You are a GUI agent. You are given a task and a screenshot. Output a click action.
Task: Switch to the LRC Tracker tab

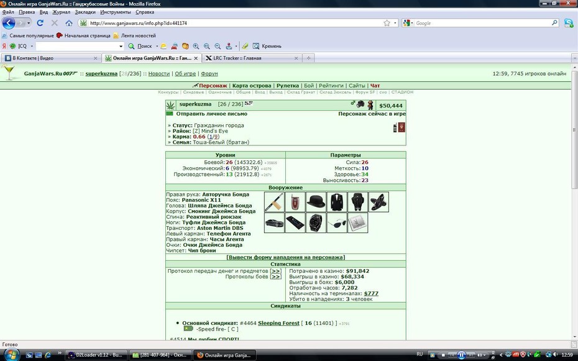point(252,58)
